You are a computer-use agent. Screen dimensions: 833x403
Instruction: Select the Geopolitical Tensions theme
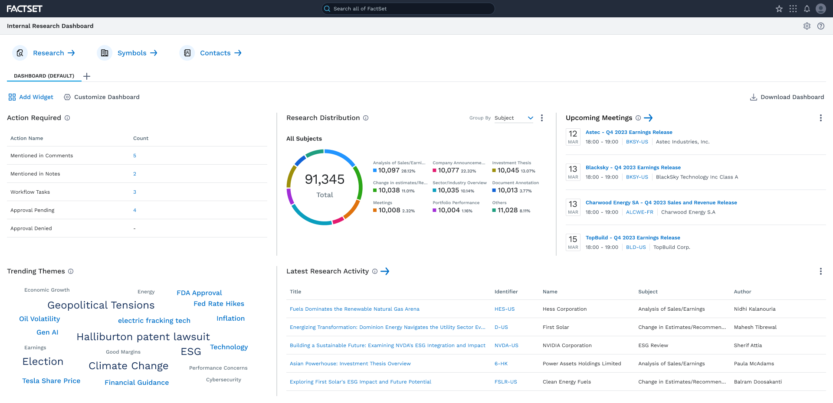(101, 305)
